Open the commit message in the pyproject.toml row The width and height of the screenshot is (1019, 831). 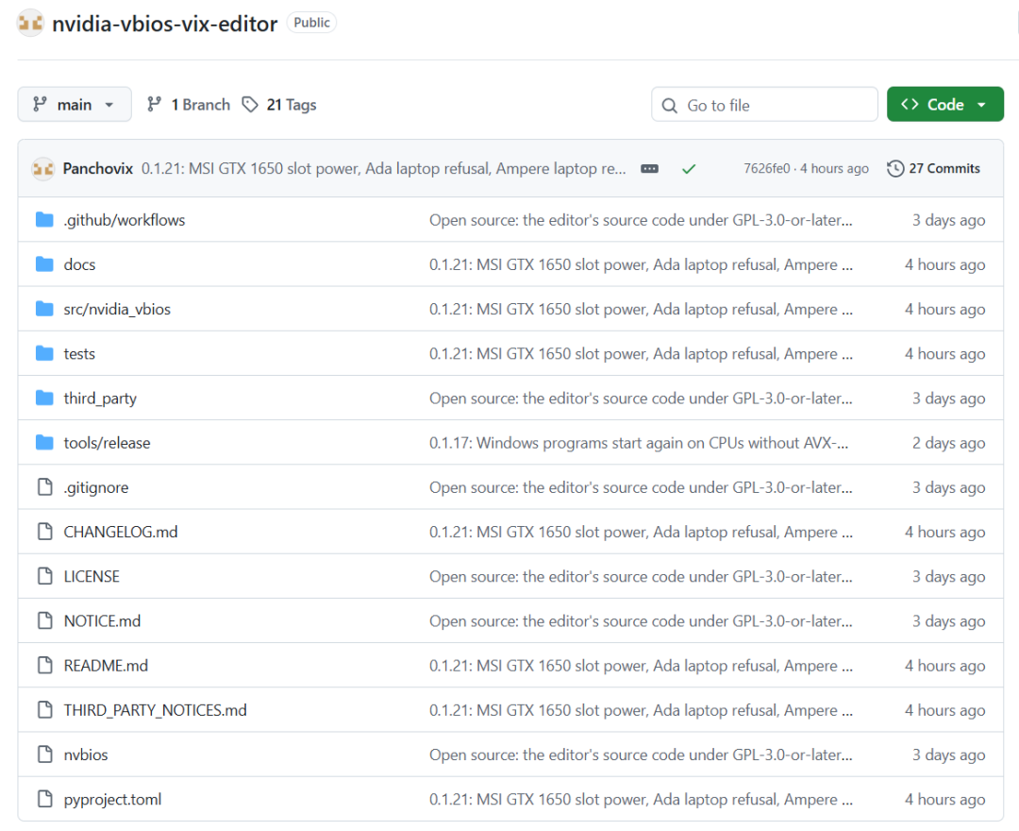click(x=641, y=799)
